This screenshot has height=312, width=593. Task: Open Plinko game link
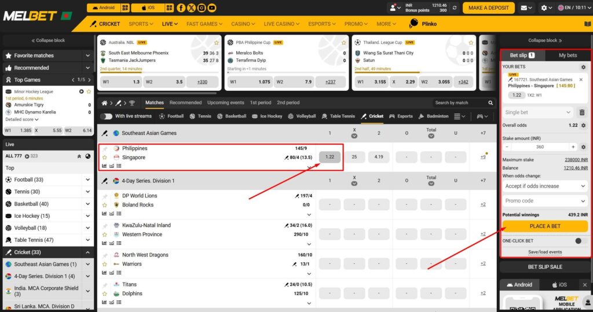tap(423, 24)
